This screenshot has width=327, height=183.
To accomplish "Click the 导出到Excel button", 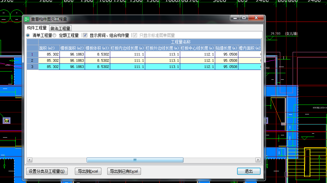I will tap(88, 171).
